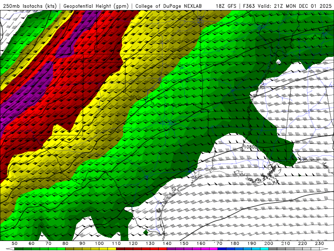Click the dark gray swatch under 200

(x=273, y=249)
